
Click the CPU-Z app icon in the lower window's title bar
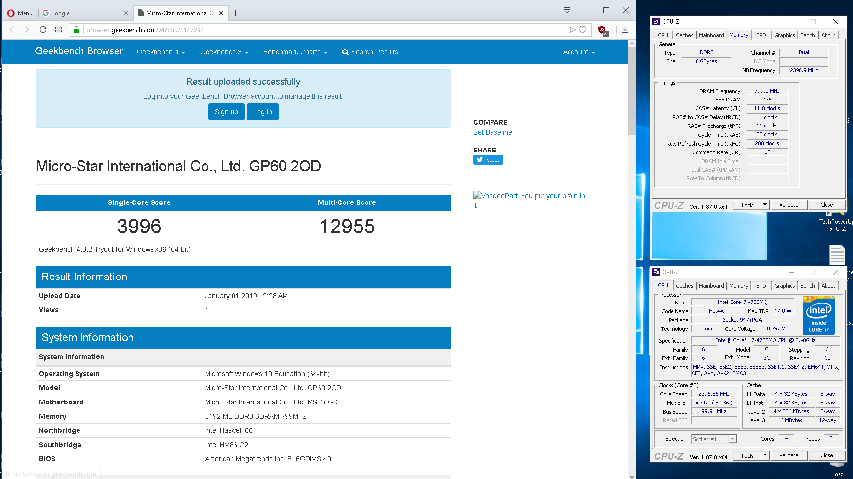(656, 272)
